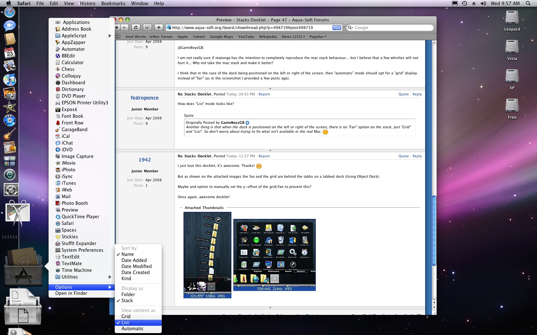
Task: Go forward in Safari toolbar
Action: [x=125, y=27]
